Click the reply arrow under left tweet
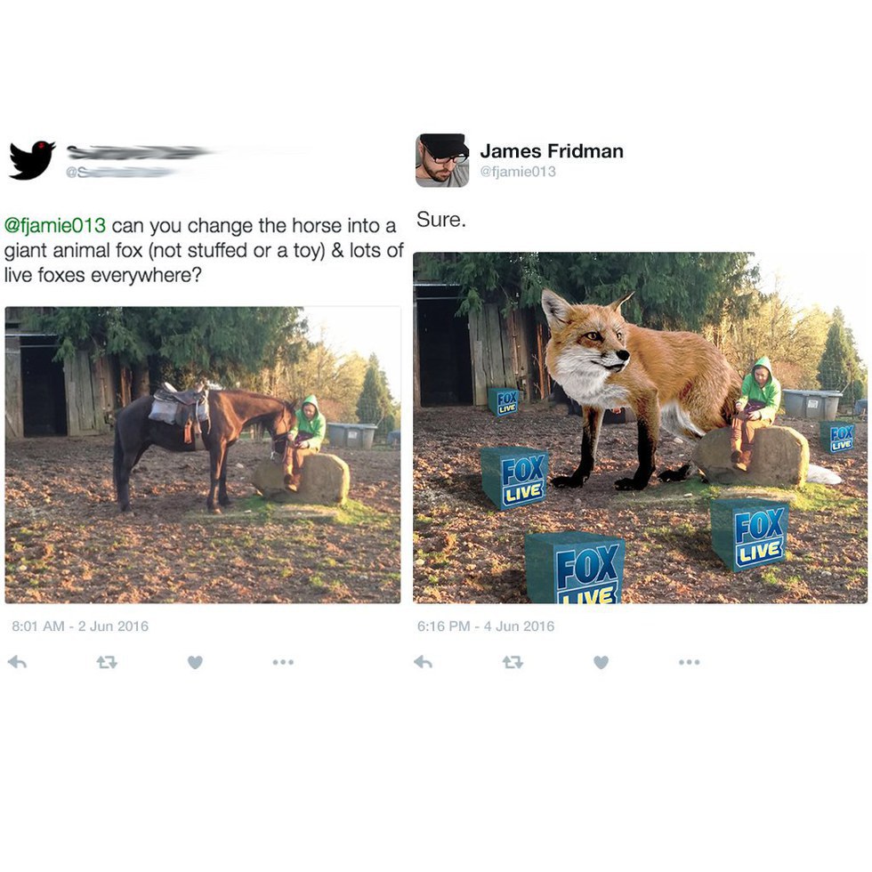The height and width of the screenshot is (872, 872). tap(18, 662)
